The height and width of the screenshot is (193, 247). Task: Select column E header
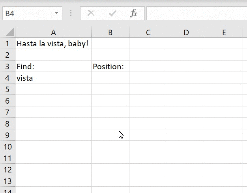pos(224,32)
